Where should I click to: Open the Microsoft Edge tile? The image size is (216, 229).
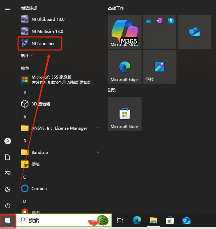click(x=125, y=67)
